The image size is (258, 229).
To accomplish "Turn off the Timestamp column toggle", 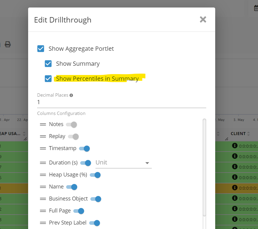I will (x=84, y=149).
